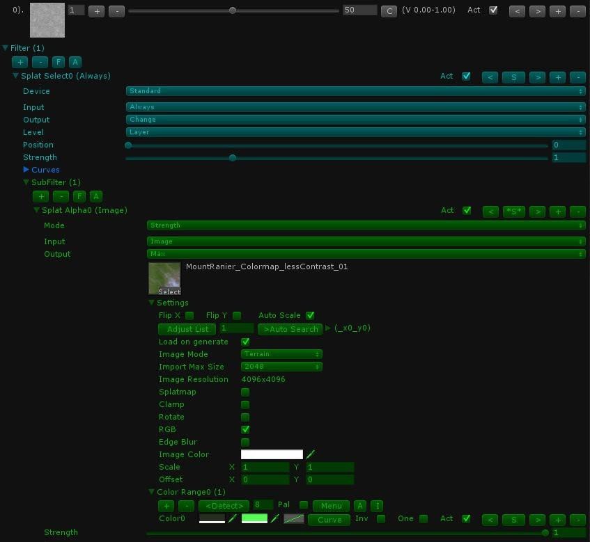Screen dimensions: 590x542
Task: Expand the Curves section
Action: point(26,170)
